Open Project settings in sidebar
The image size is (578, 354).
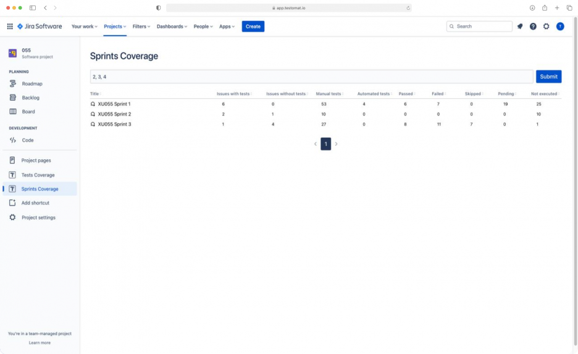(x=38, y=217)
